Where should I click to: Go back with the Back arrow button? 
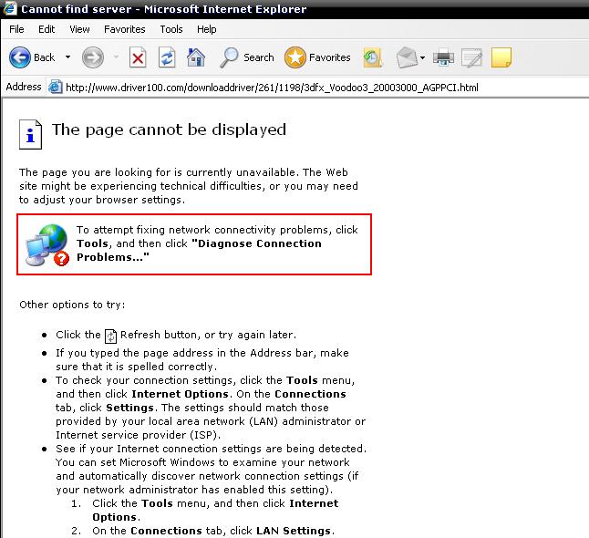(32, 57)
